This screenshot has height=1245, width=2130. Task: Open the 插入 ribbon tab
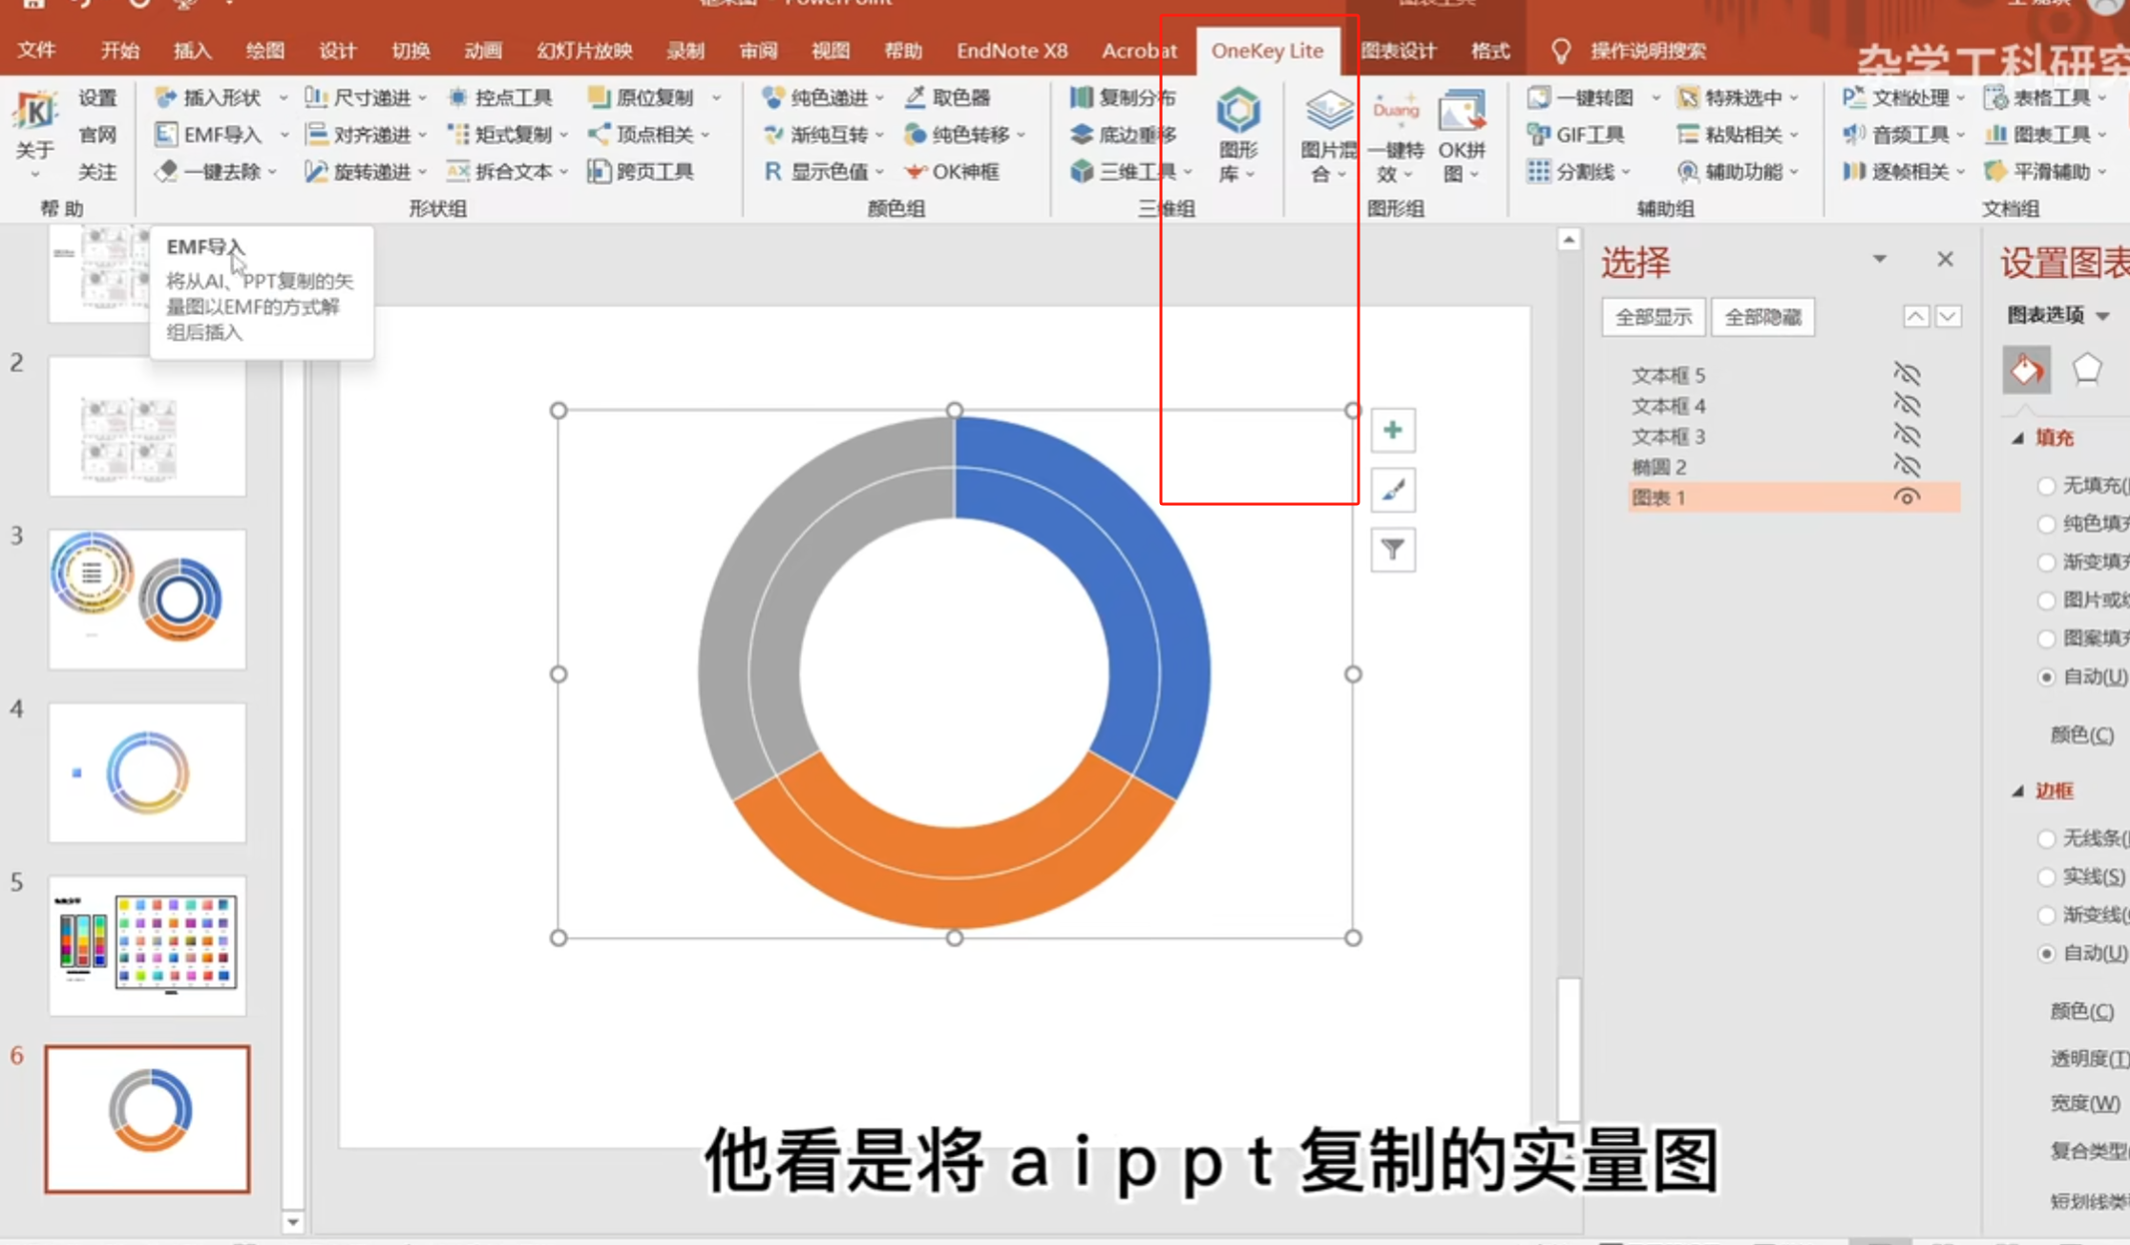[192, 51]
